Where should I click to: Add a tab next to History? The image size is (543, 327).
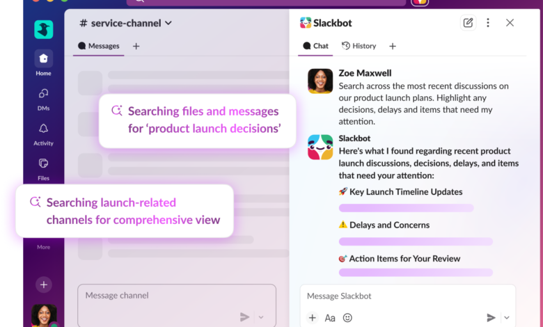[x=393, y=46]
